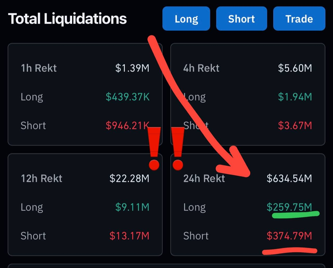Click the 4h long value $1.94M
The height and width of the screenshot is (268, 333).
pos(295,97)
